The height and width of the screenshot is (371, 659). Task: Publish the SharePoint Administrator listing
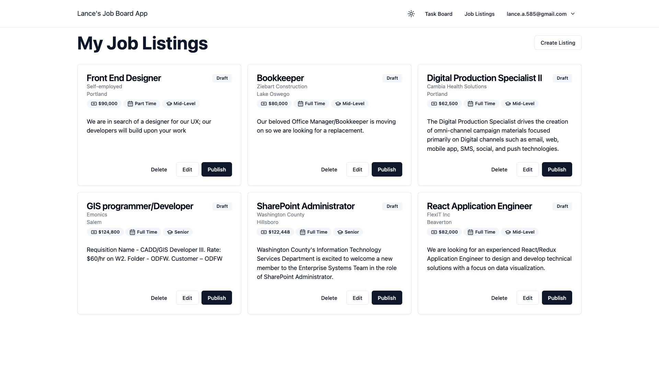coord(386,298)
